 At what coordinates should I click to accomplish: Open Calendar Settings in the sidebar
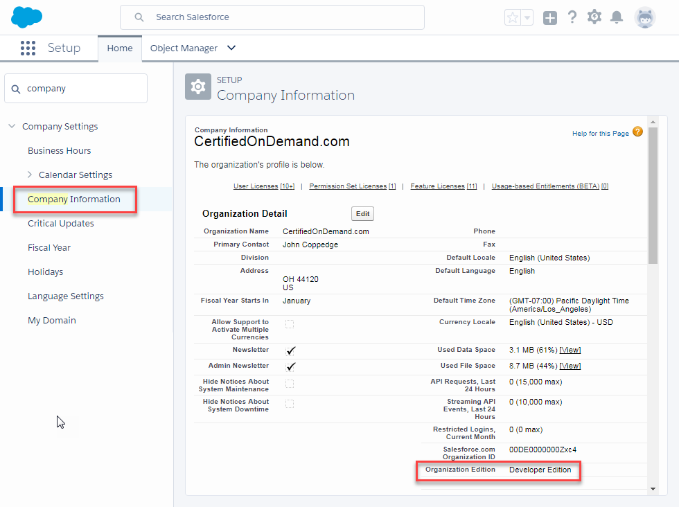tap(76, 175)
